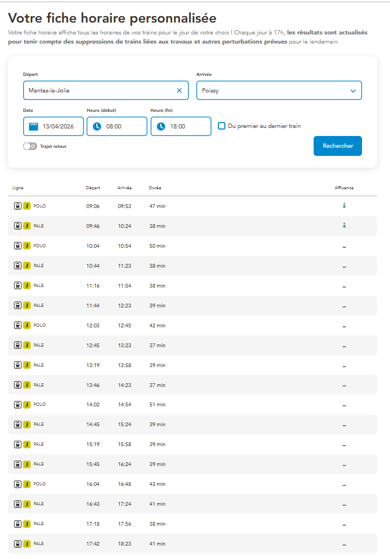
Task: Open the Poissy arrival dropdown chevron
Action: tap(353, 91)
